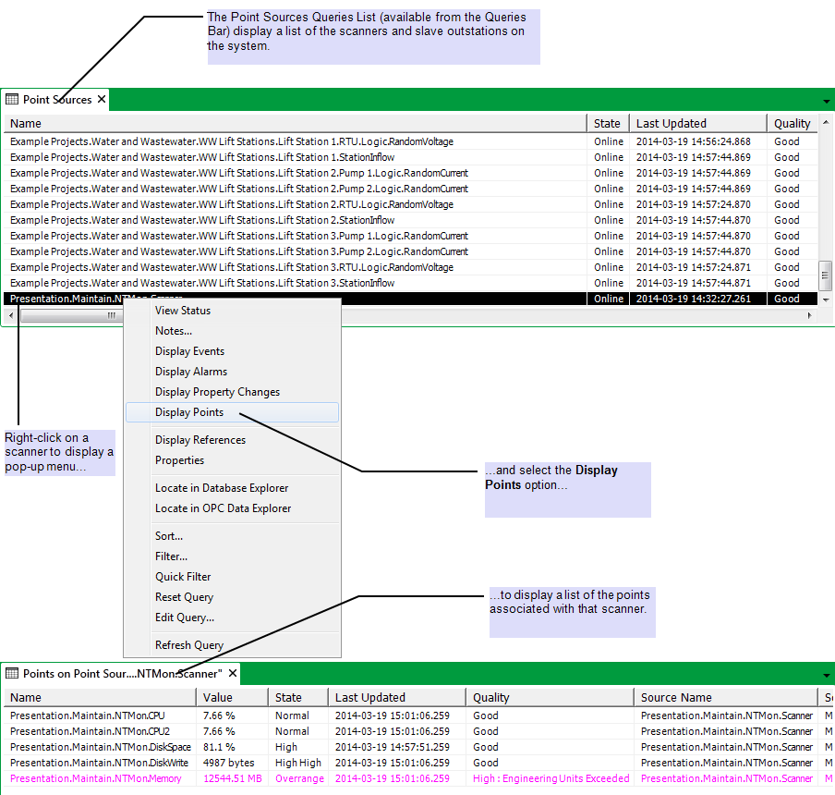The height and width of the screenshot is (795, 835).
Task: Click the Point Sources tab table icon
Action: (13, 100)
